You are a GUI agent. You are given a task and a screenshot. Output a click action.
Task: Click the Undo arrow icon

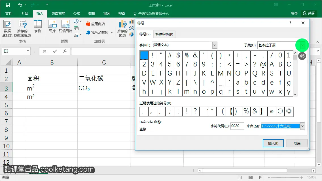coord(20,5)
